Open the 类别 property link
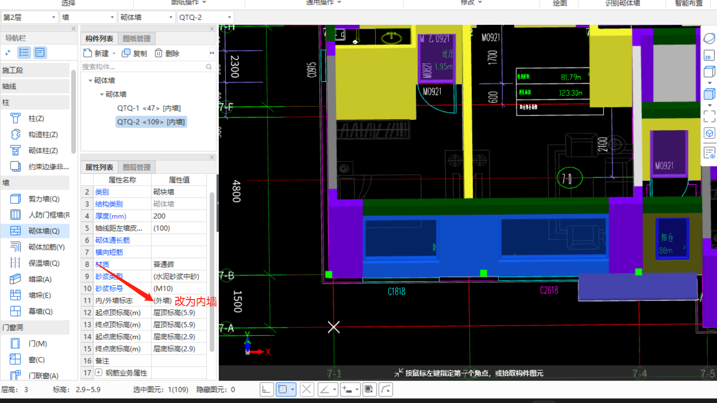Screen dimensions: 717x403 102,192
